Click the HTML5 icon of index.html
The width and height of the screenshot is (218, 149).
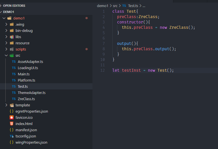12,124
